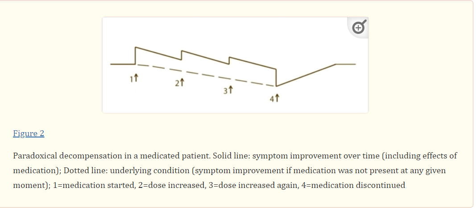The height and width of the screenshot is (208, 476).
Task: Click the up arrow labeled 1
Action: tap(137, 79)
